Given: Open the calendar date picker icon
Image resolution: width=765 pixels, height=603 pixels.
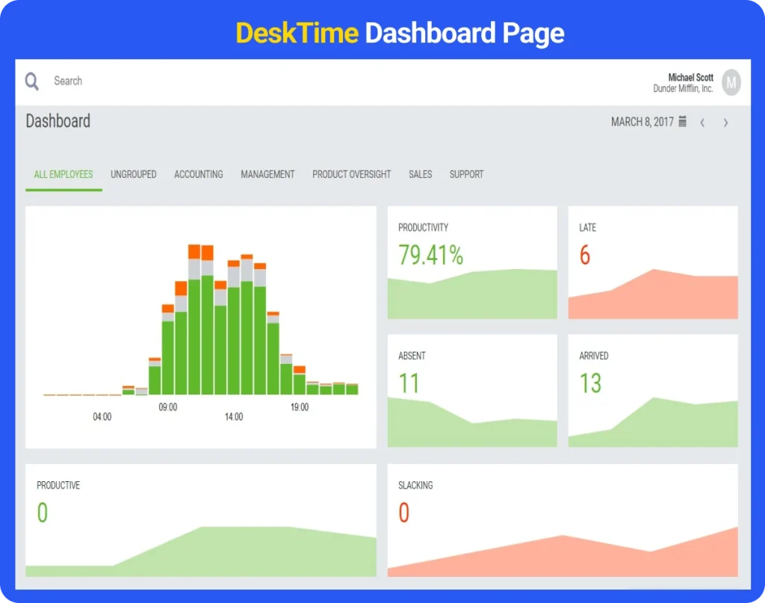Looking at the screenshot, I should (x=683, y=122).
